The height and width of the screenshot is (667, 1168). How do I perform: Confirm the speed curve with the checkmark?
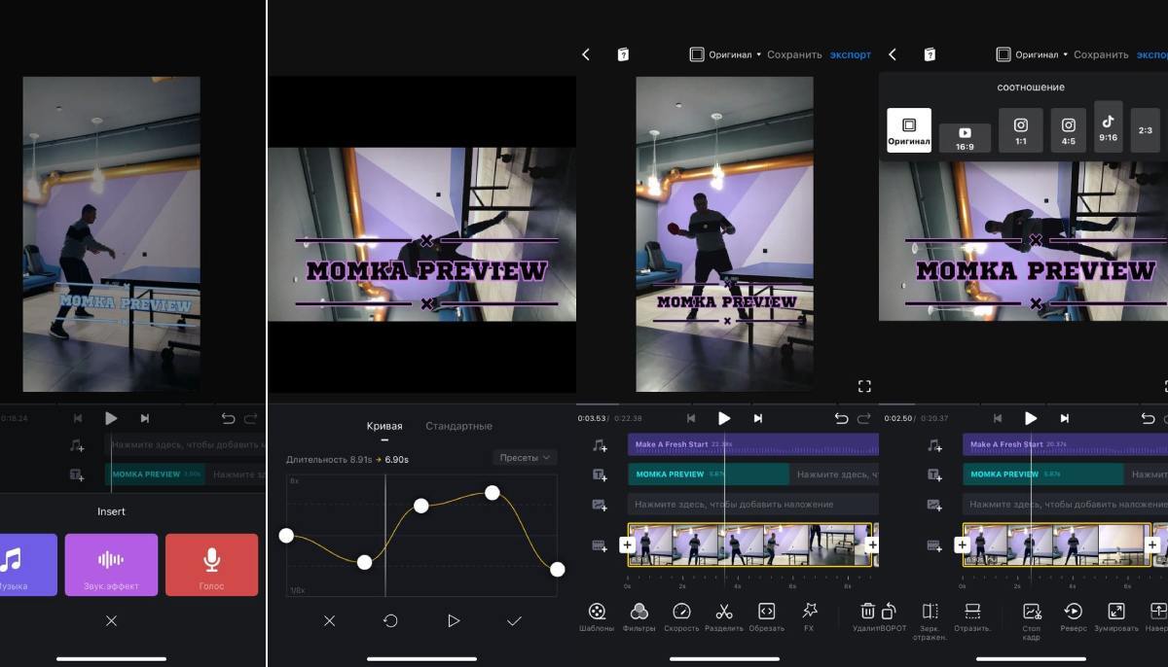coord(514,620)
